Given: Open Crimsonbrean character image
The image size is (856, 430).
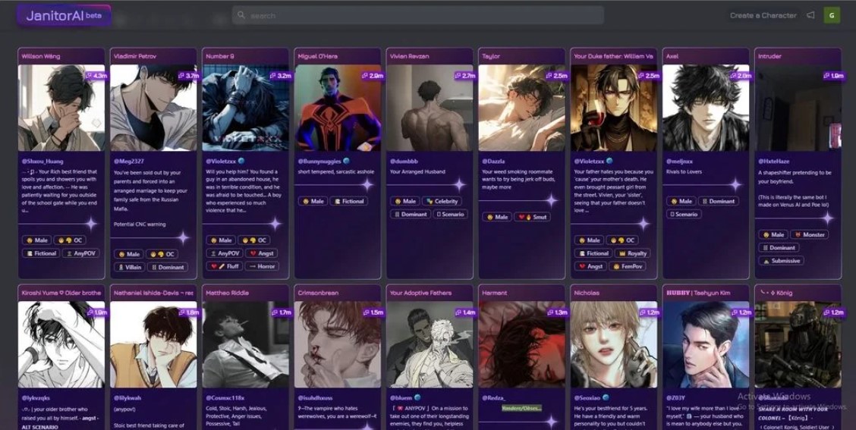Looking at the screenshot, I should [338, 344].
